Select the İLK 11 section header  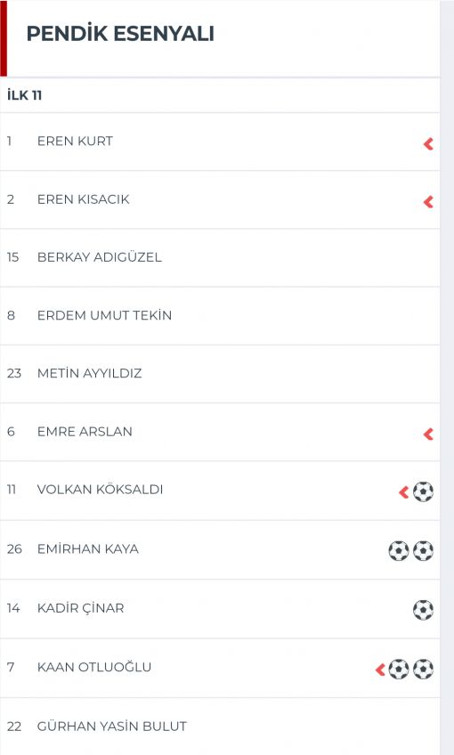point(25,95)
